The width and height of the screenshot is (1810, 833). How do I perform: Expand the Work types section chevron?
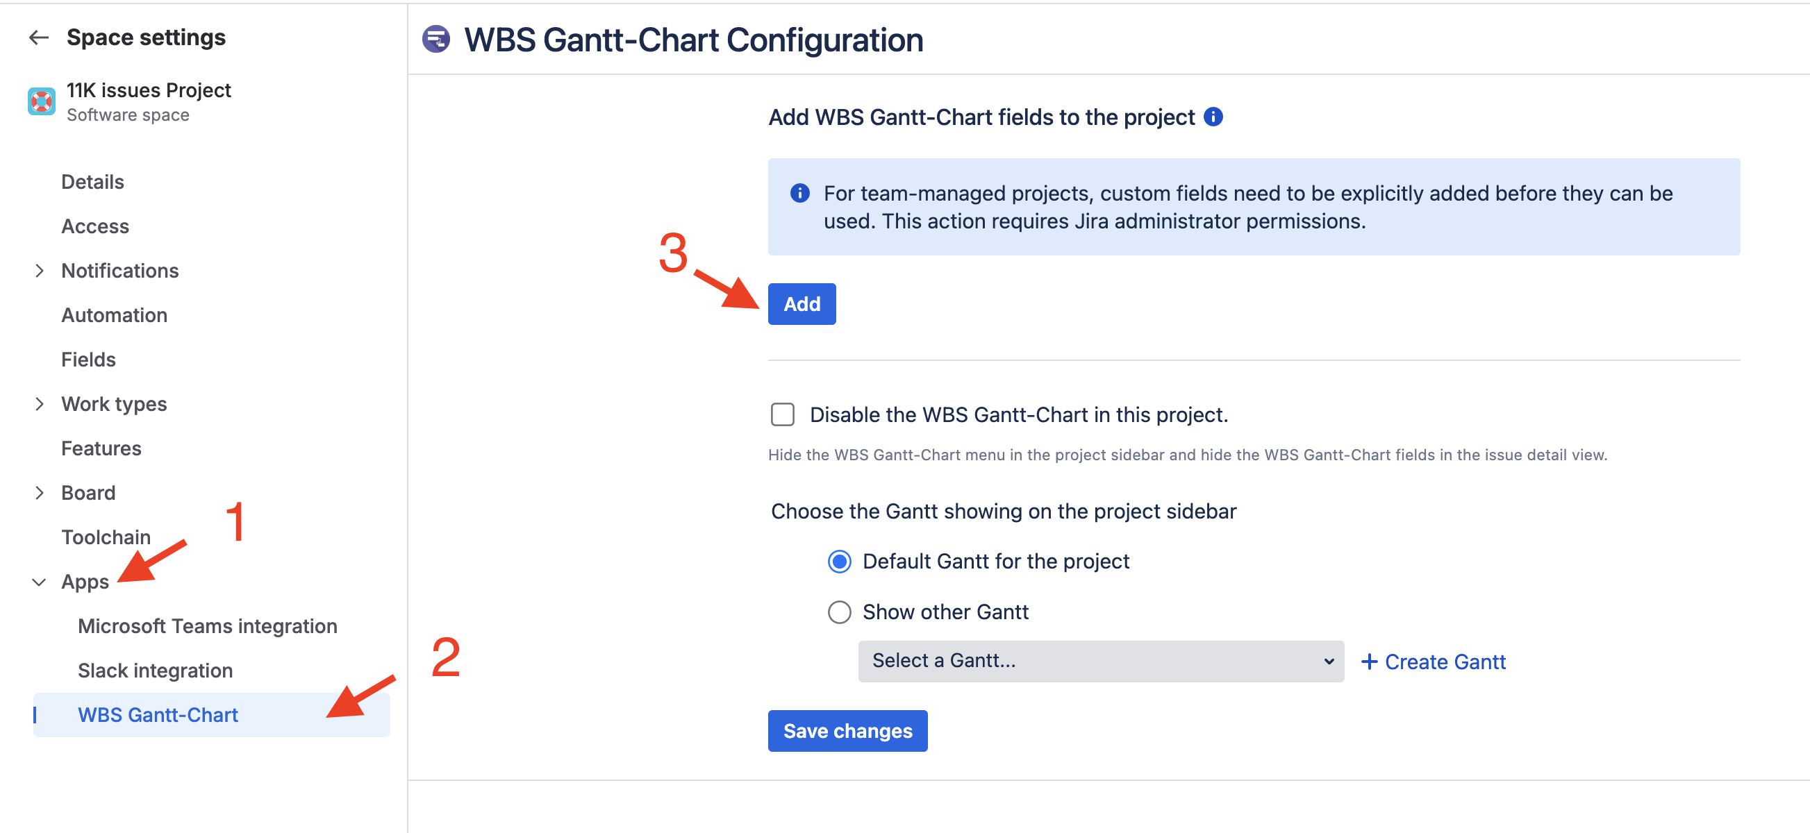40,404
